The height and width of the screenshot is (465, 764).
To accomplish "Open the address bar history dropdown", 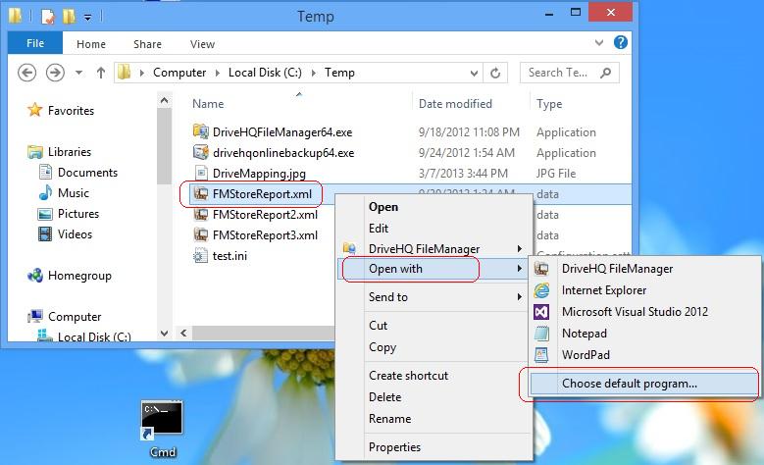I will click(476, 73).
